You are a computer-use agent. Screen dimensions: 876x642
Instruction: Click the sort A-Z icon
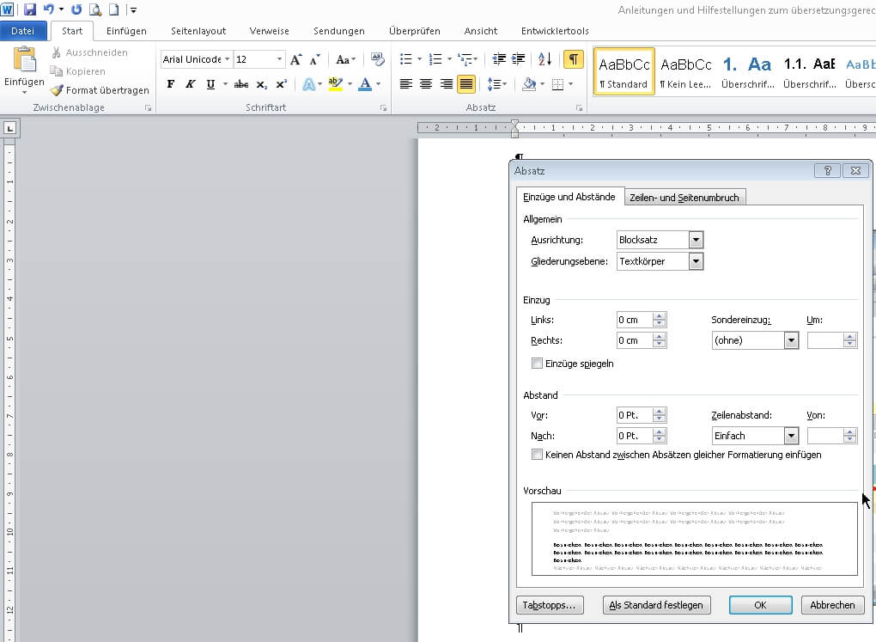pyautogui.click(x=545, y=59)
